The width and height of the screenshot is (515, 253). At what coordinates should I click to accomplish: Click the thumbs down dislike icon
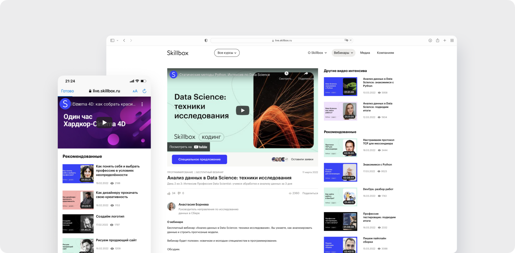click(x=179, y=193)
